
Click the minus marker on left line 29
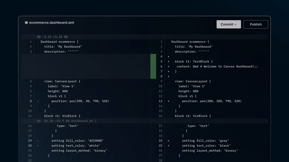[38, 141]
